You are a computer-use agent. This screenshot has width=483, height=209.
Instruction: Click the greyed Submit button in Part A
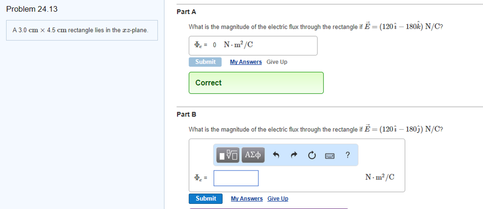point(205,62)
